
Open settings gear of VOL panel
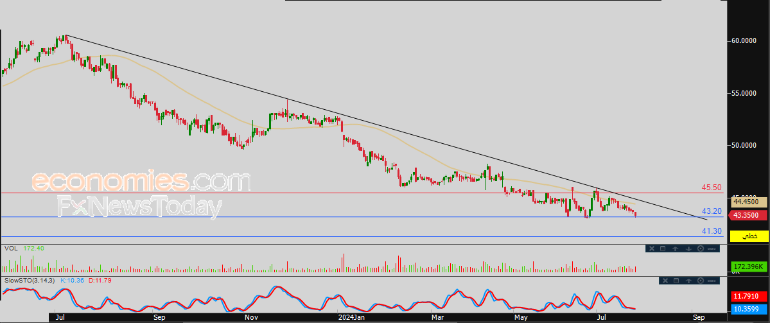coord(701,249)
